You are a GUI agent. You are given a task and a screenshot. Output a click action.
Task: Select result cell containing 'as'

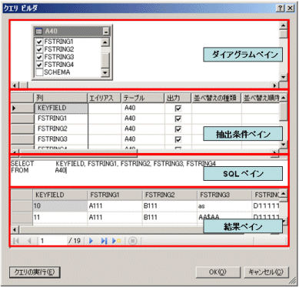224,205
